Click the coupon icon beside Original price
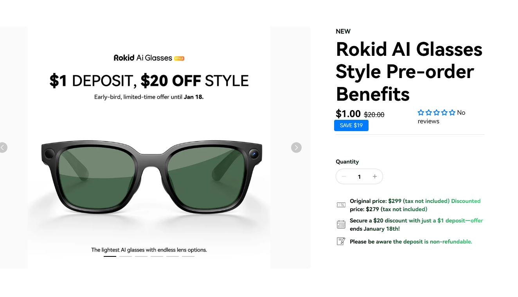The image size is (518, 297). click(x=341, y=205)
